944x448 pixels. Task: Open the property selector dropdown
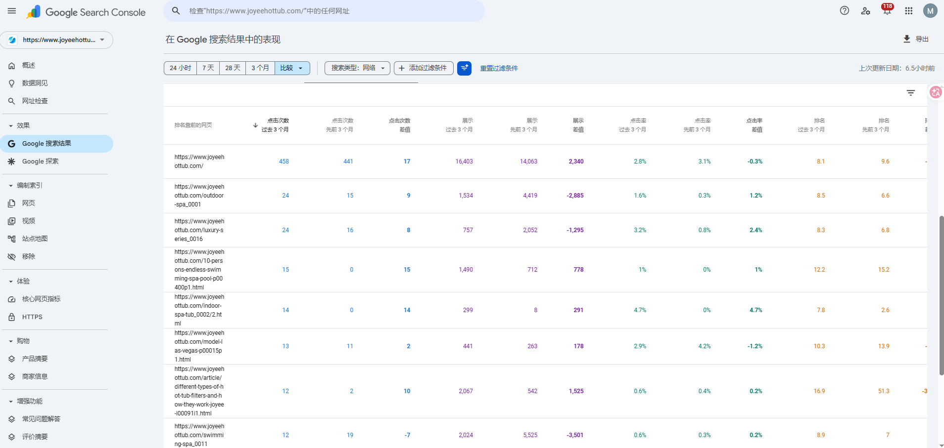[57, 40]
